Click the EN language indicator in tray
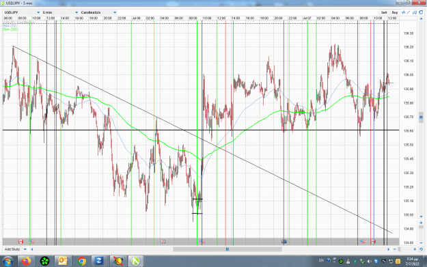 321,261
